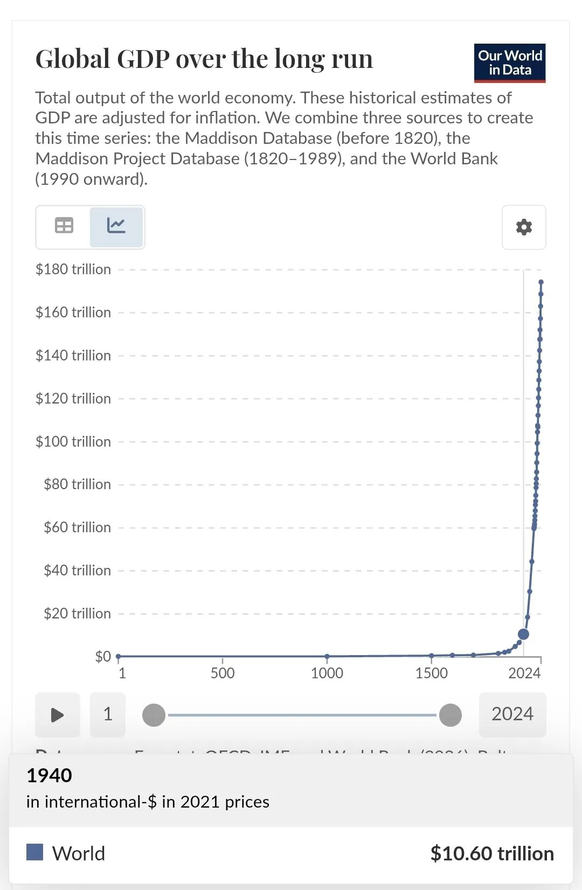The height and width of the screenshot is (890, 582).
Task: Click the Our World in Data logo
Action: click(x=510, y=63)
